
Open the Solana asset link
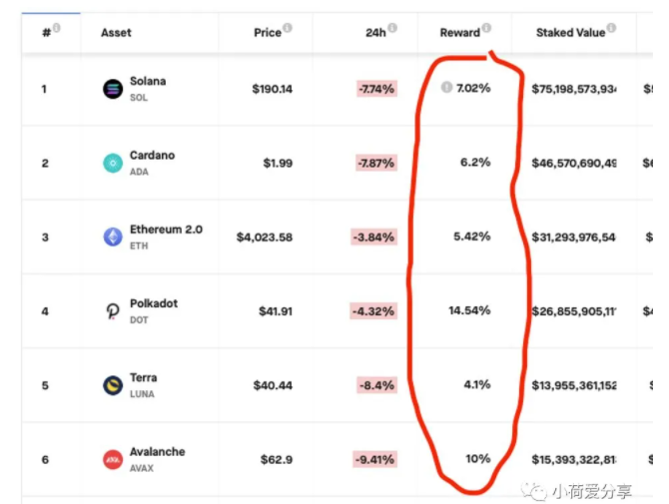[x=148, y=81]
